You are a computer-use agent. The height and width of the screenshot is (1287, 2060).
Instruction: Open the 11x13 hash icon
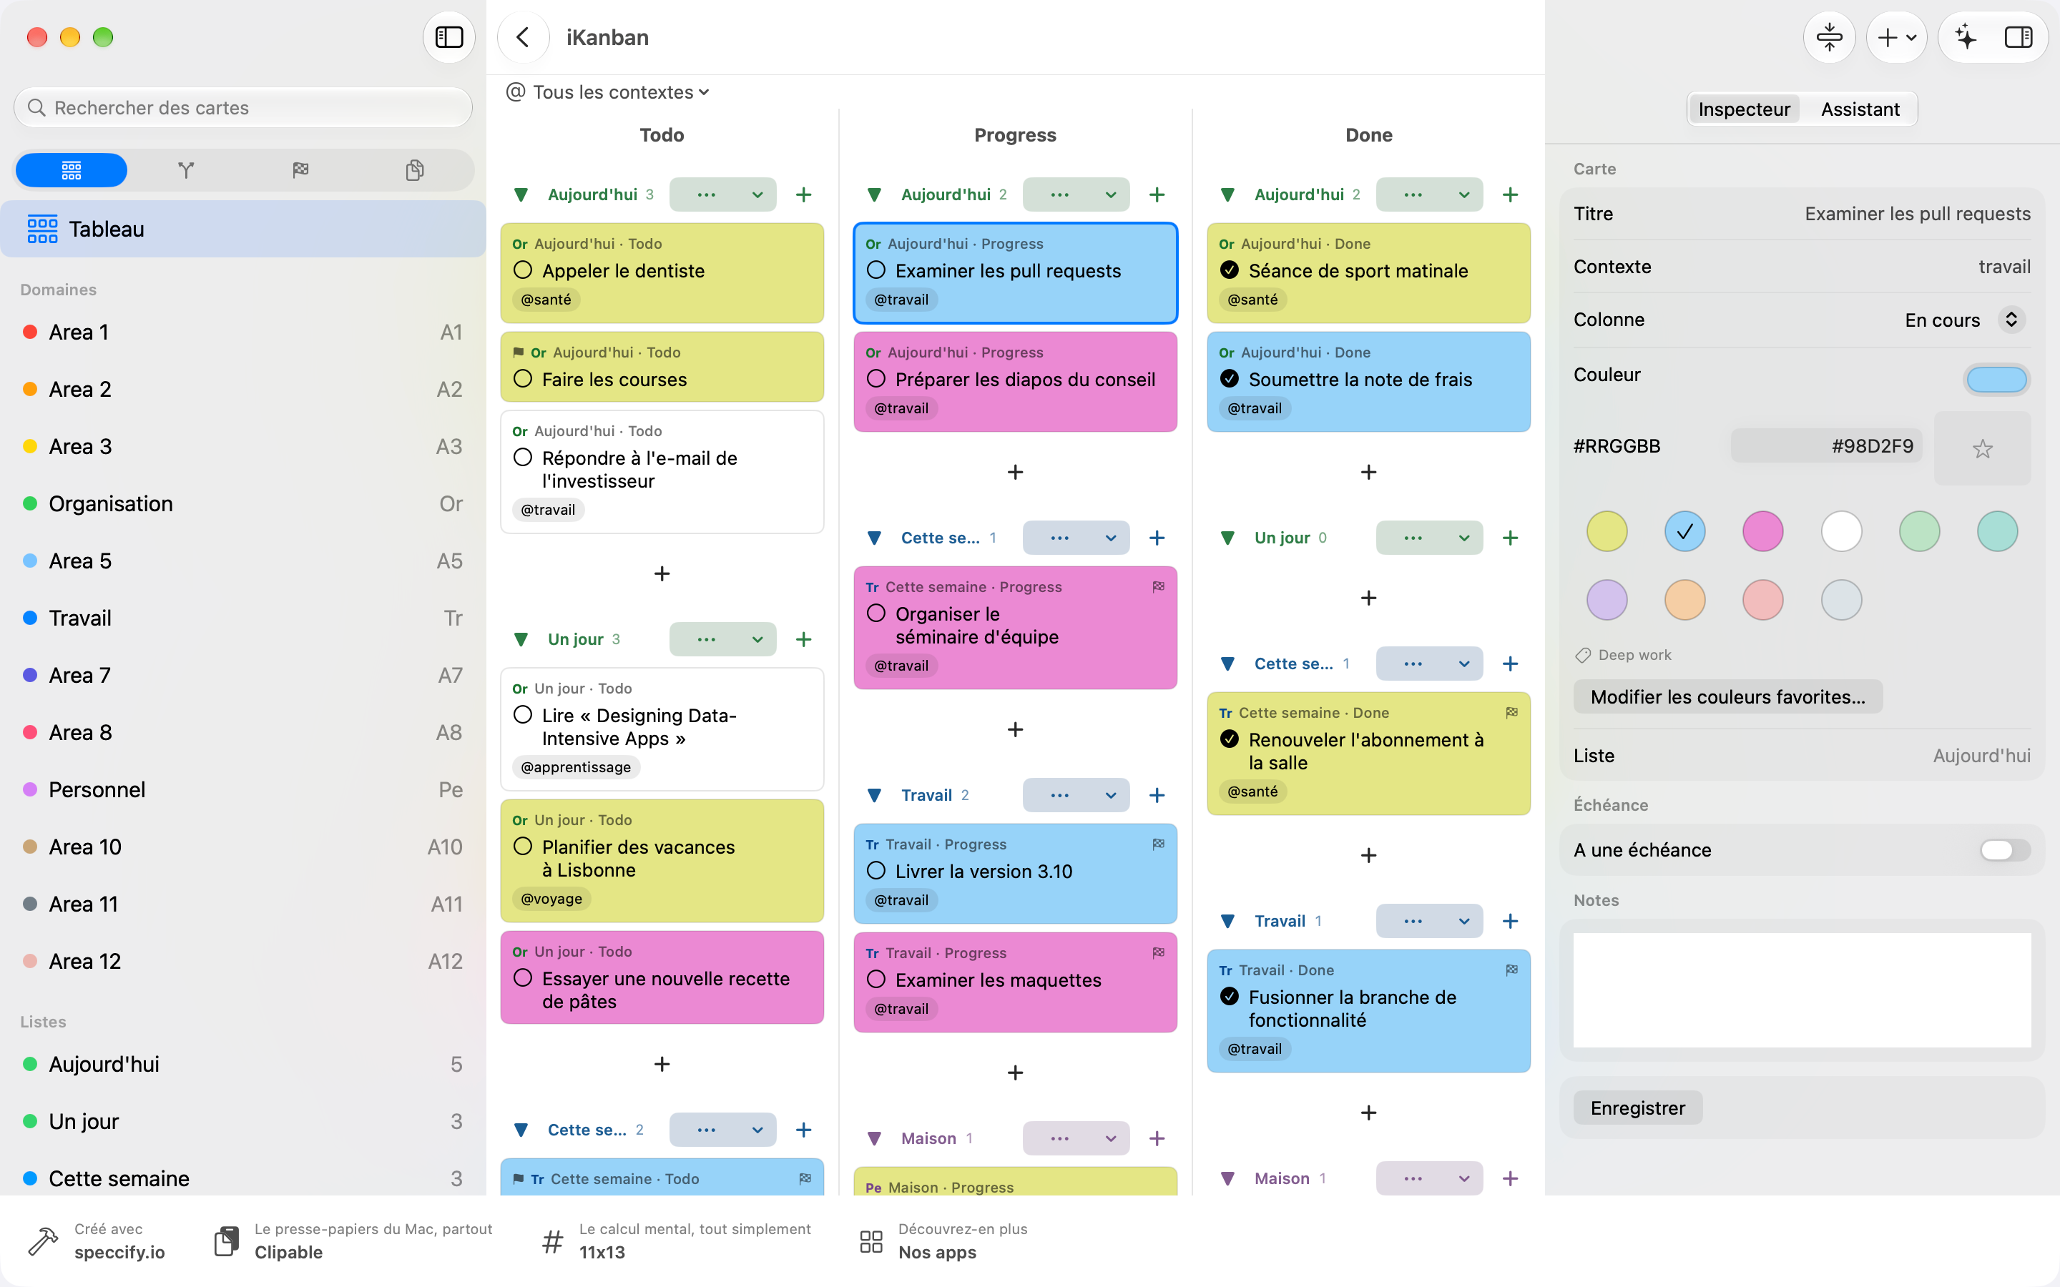[x=552, y=1241]
